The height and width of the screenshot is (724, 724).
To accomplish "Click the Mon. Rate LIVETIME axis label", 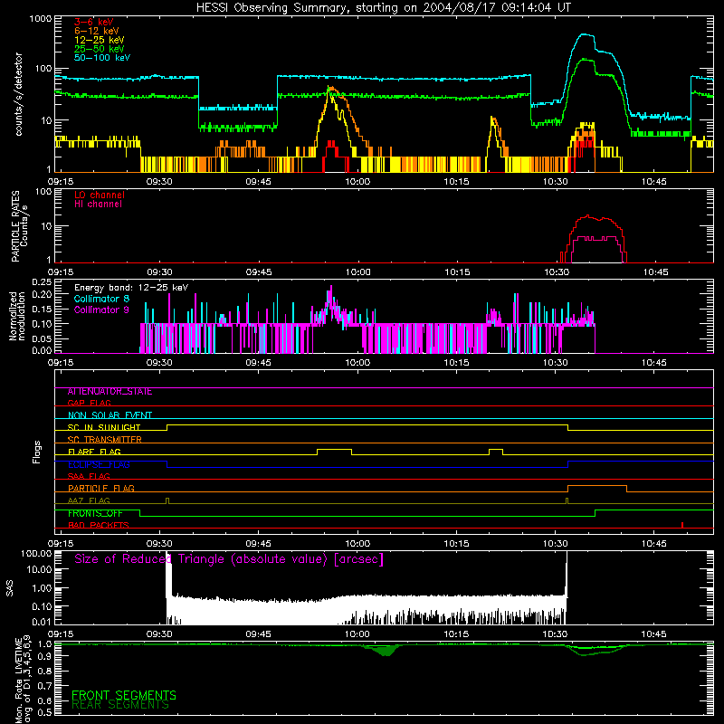I will pyautogui.click(x=23, y=680).
